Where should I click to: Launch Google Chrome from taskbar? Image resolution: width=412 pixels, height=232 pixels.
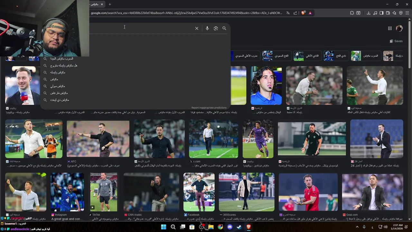220,227
